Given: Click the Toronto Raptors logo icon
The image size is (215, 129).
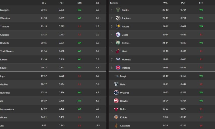Looking at the screenshot, I should 118,18.
